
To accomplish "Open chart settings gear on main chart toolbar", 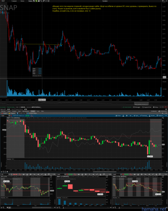I will [127, 116].
